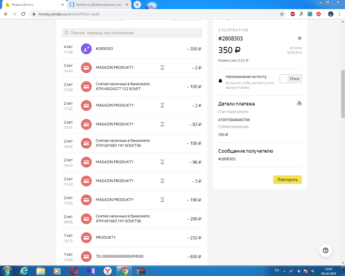The image size is (345, 276).
Task: Bookmark this page with the star icon
Action: (x=282, y=14)
